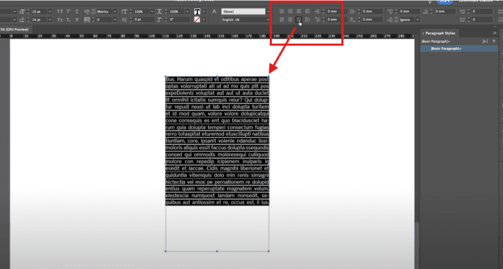Viewport: 503px width, 269px height.
Task: Click the Align Left paragraph icon
Action: coord(282,12)
